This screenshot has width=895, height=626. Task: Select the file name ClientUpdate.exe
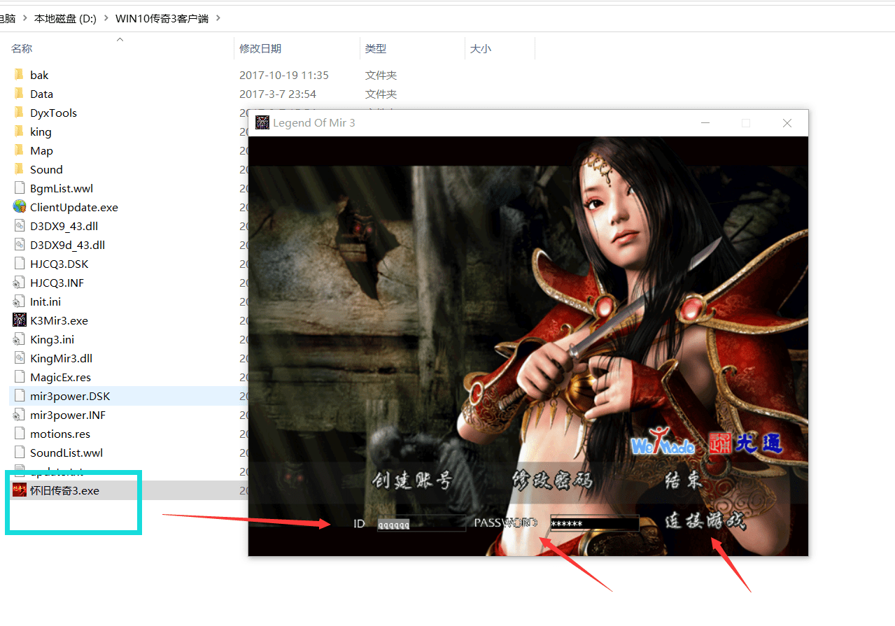click(x=74, y=207)
